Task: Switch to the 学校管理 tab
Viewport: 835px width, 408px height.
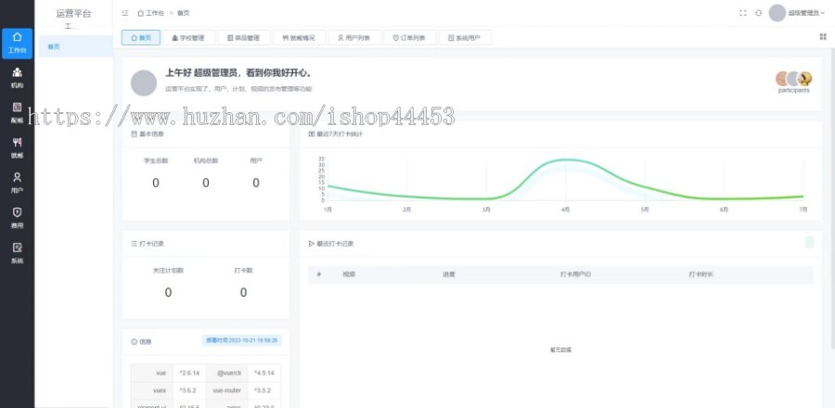Action: point(188,37)
